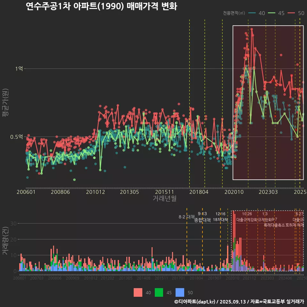Click the 45 line legend entry at top

tap(276, 13)
